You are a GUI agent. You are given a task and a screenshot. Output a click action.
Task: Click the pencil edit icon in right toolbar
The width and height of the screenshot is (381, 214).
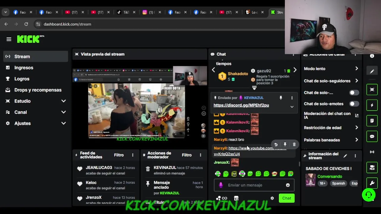372,71
